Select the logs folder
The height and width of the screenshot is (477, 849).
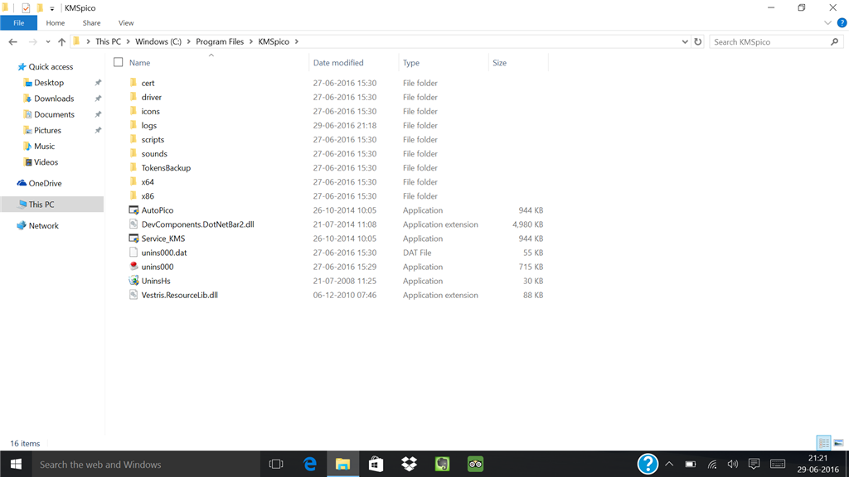pos(149,126)
